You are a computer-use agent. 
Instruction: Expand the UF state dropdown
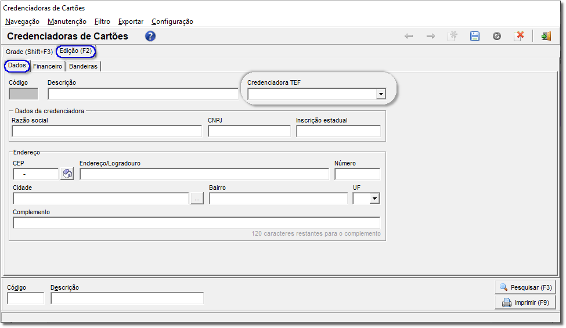pyautogui.click(x=374, y=199)
